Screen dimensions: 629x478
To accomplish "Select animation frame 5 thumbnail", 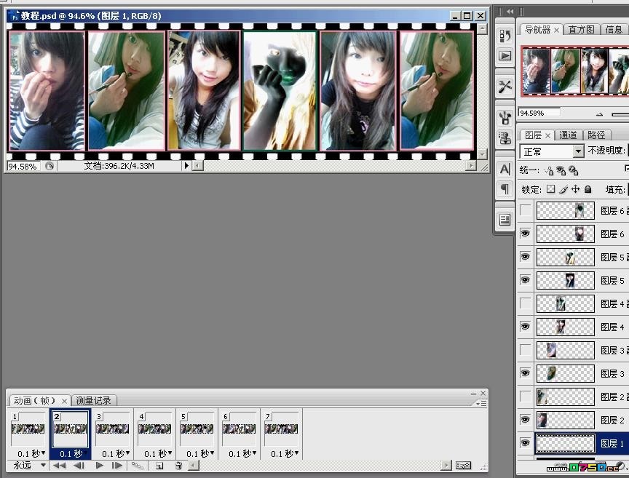I will point(197,429).
